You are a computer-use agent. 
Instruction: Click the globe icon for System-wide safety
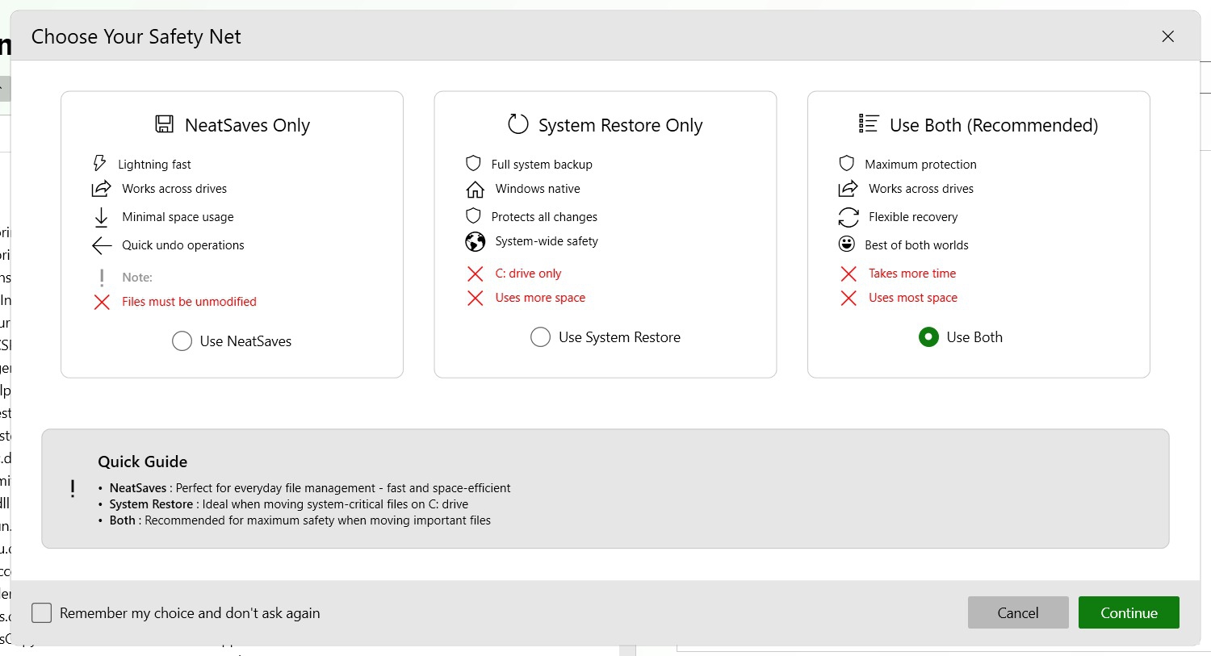(476, 241)
